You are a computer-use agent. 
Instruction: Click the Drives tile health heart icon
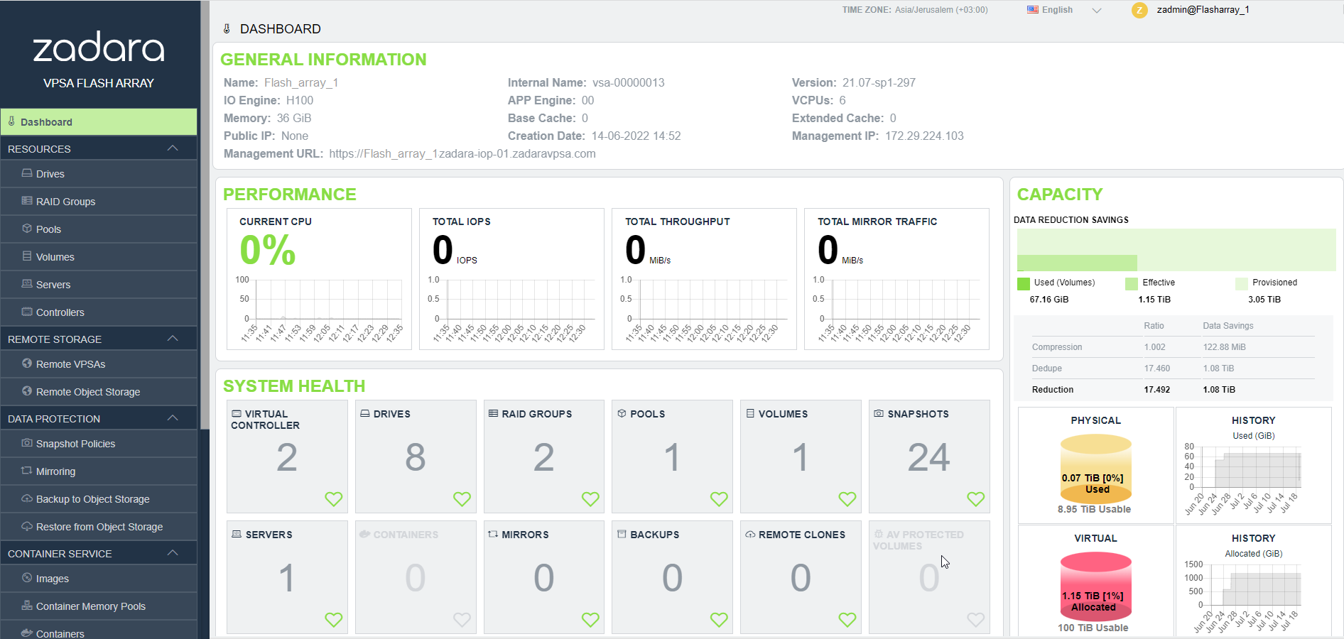[462, 499]
